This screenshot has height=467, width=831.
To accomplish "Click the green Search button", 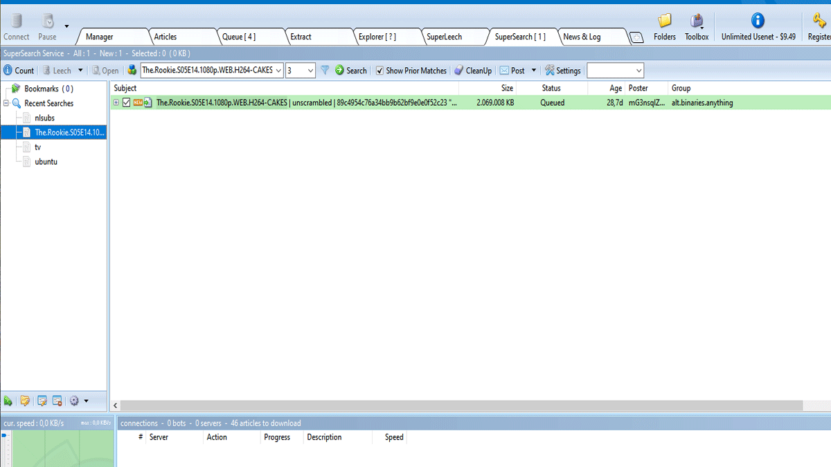I will [x=350, y=71].
